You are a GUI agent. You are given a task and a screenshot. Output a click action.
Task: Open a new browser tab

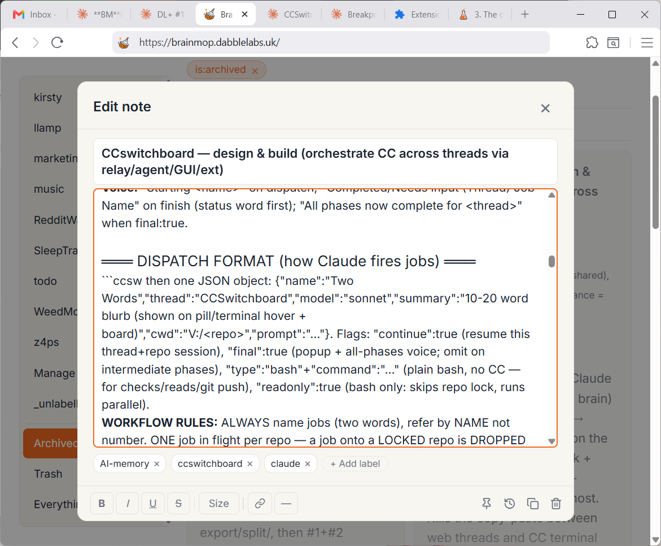pyautogui.click(x=525, y=14)
